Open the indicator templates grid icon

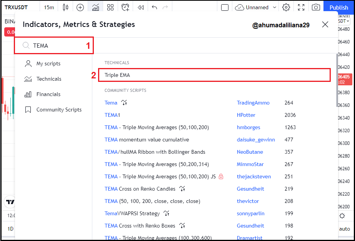click(110, 7)
